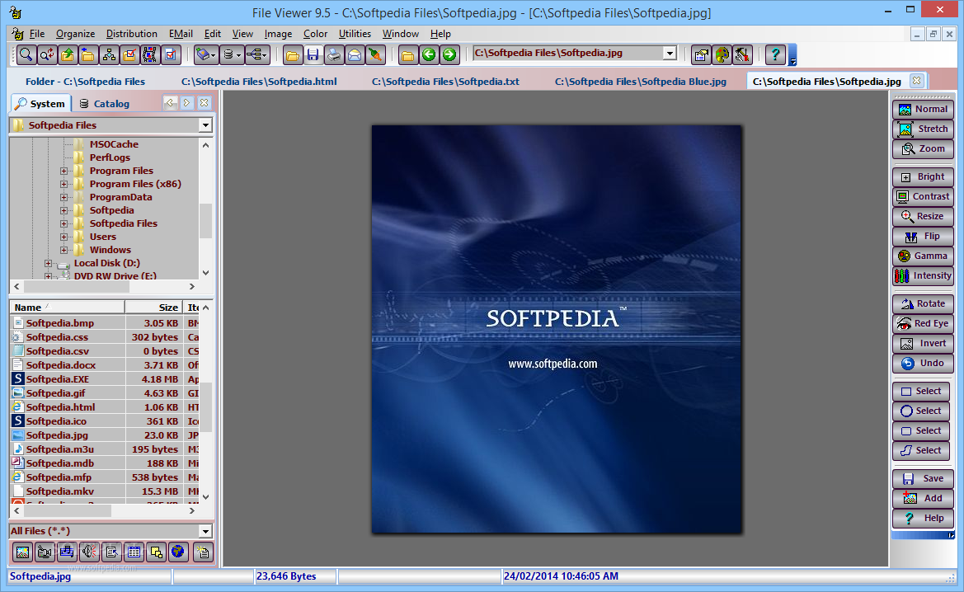Click the spreadsheet table filter icon
The width and height of the screenshot is (964, 592).
tap(134, 552)
